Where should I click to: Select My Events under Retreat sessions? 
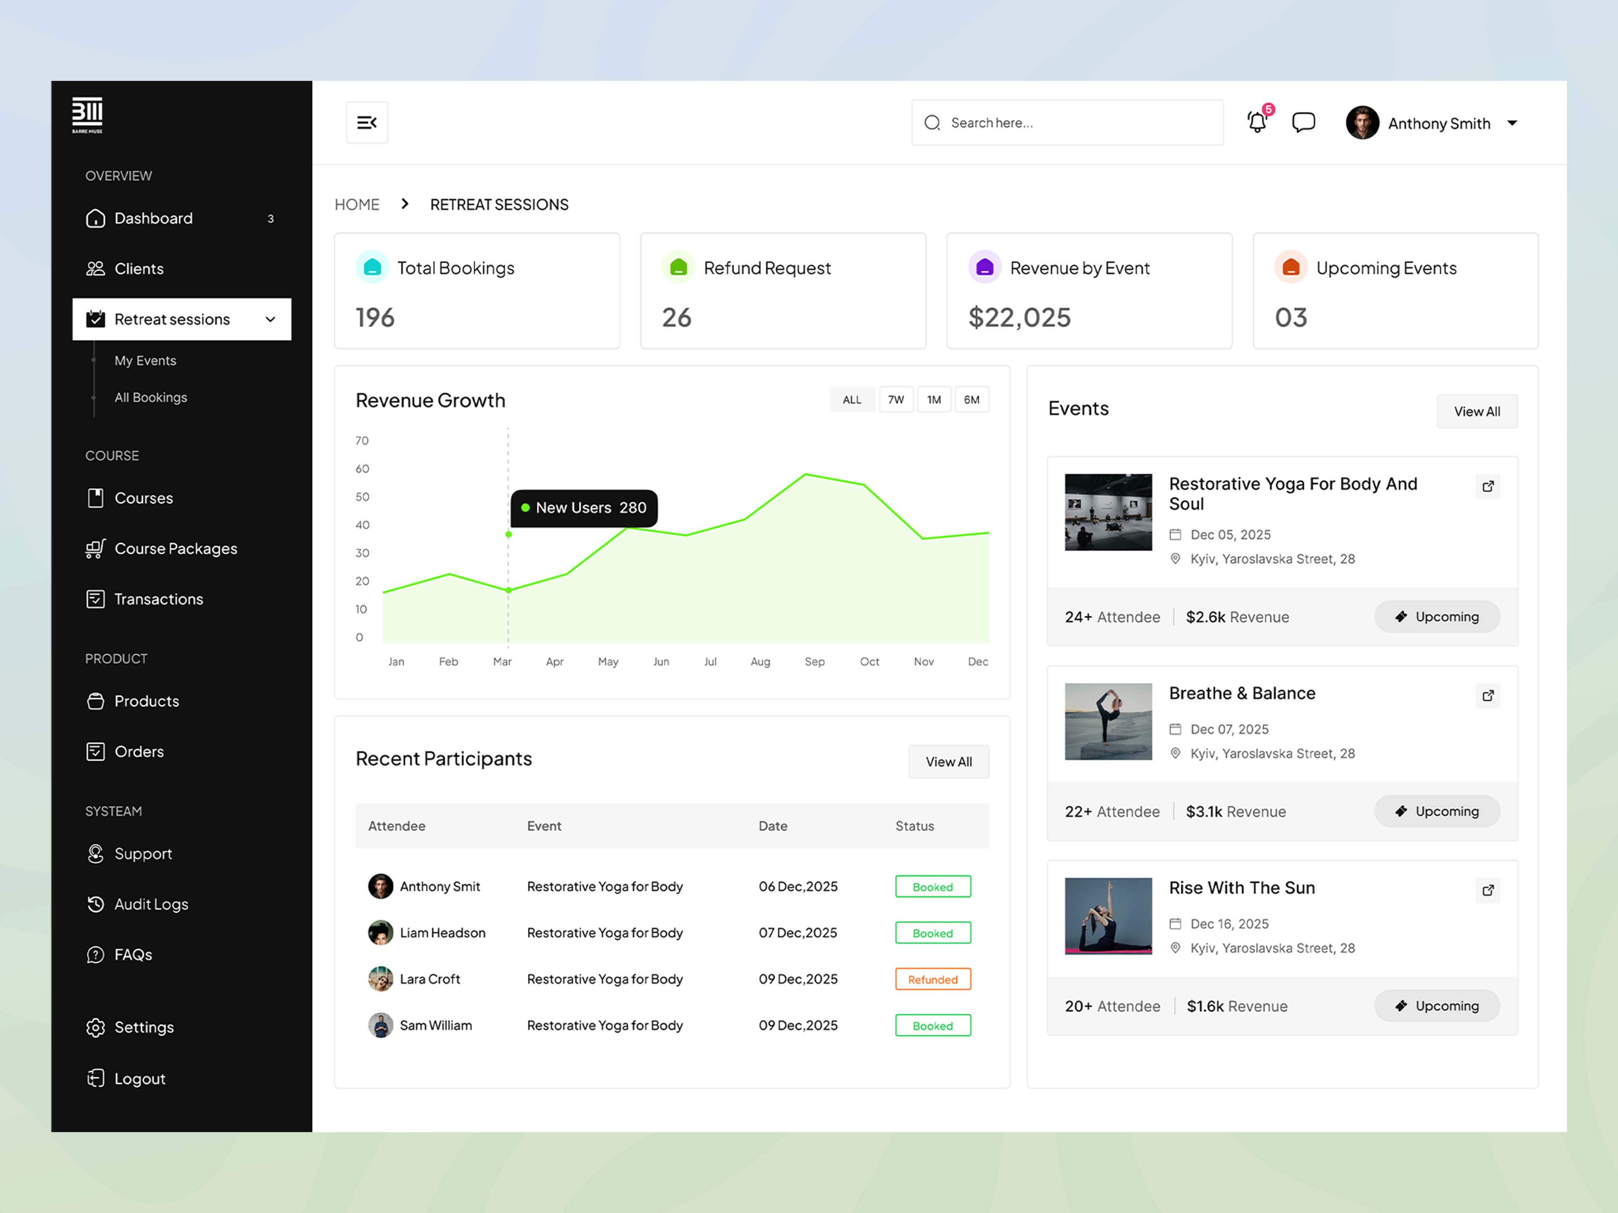click(145, 360)
